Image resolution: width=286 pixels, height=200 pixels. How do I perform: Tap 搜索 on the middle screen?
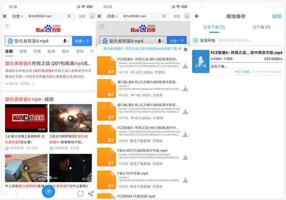pyautogui.click(x=177, y=16)
